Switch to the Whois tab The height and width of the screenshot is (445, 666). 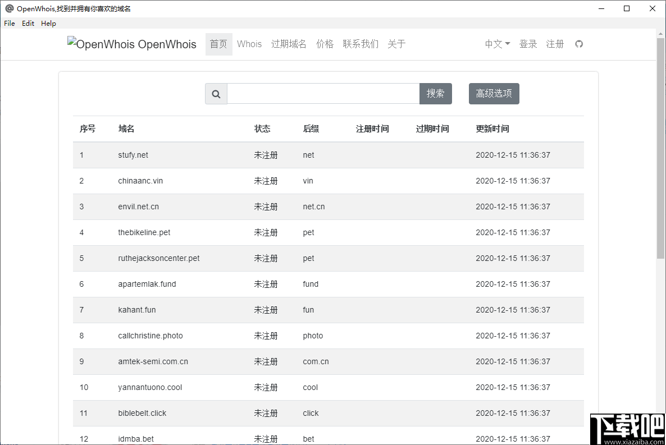(x=249, y=44)
